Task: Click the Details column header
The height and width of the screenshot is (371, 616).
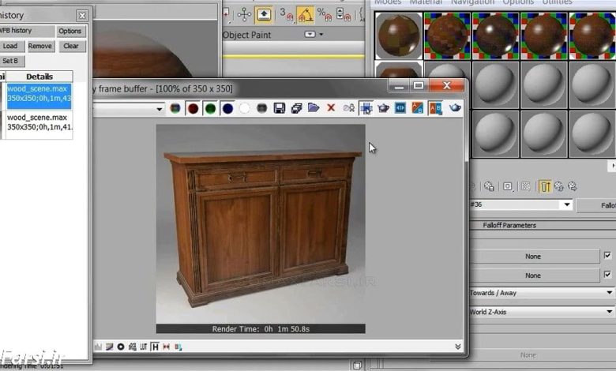Action: click(x=39, y=77)
